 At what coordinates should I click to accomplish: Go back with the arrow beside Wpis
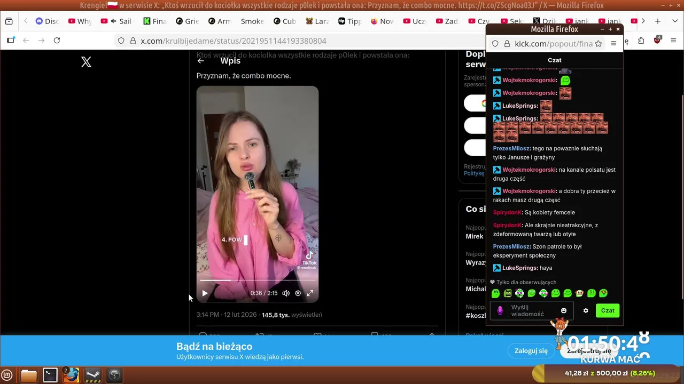201,61
